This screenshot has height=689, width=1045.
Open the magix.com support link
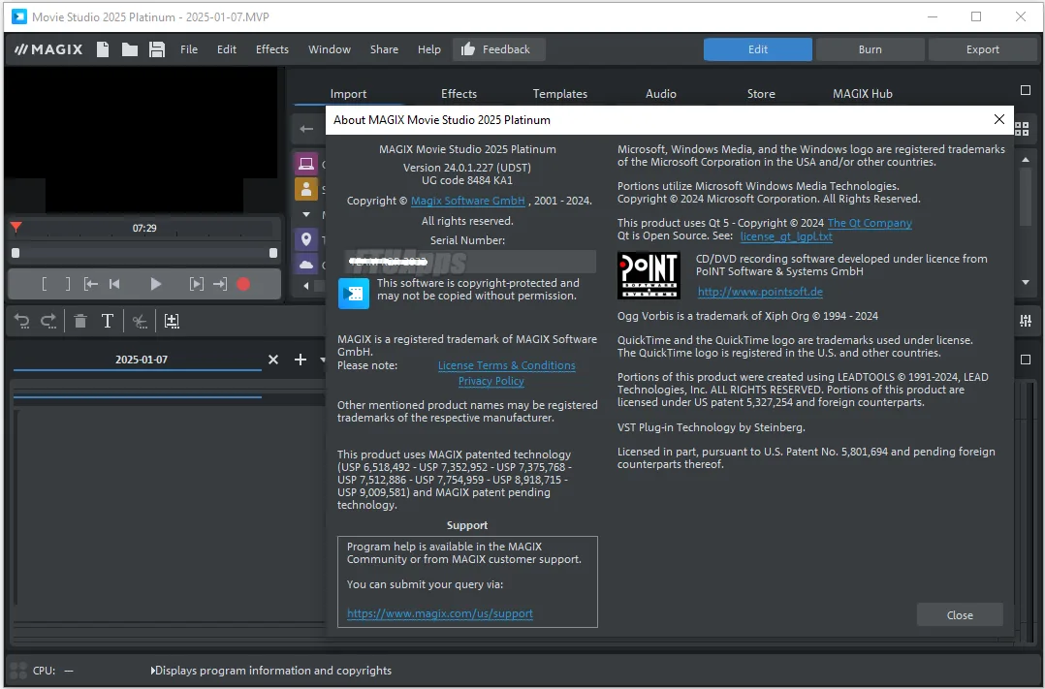pyautogui.click(x=440, y=613)
